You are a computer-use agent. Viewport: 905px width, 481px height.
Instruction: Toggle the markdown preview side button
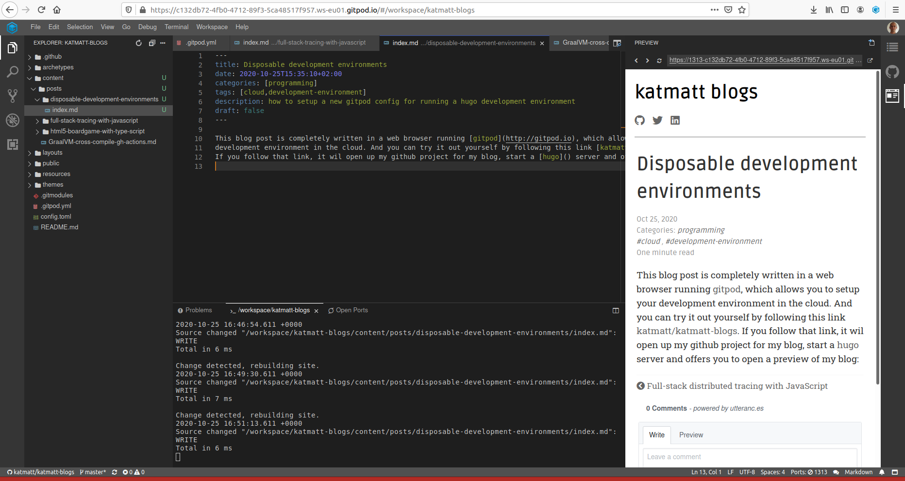pos(617,43)
